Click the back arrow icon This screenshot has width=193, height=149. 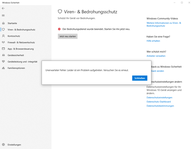[x=3, y=8]
